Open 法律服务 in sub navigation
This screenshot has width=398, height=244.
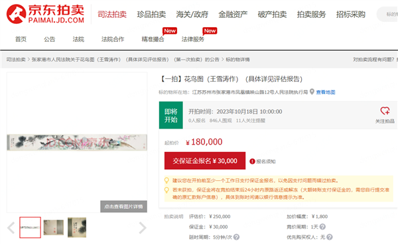[x=193, y=39]
